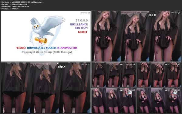The image size is (182, 114).
Task: Click the clip X watermark at 00:00:54
Action: 152,15
